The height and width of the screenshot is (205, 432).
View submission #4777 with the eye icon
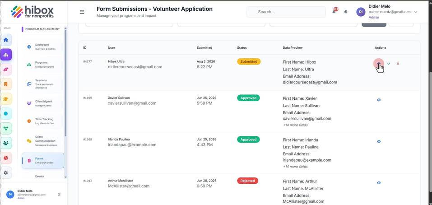coord(379,63)
